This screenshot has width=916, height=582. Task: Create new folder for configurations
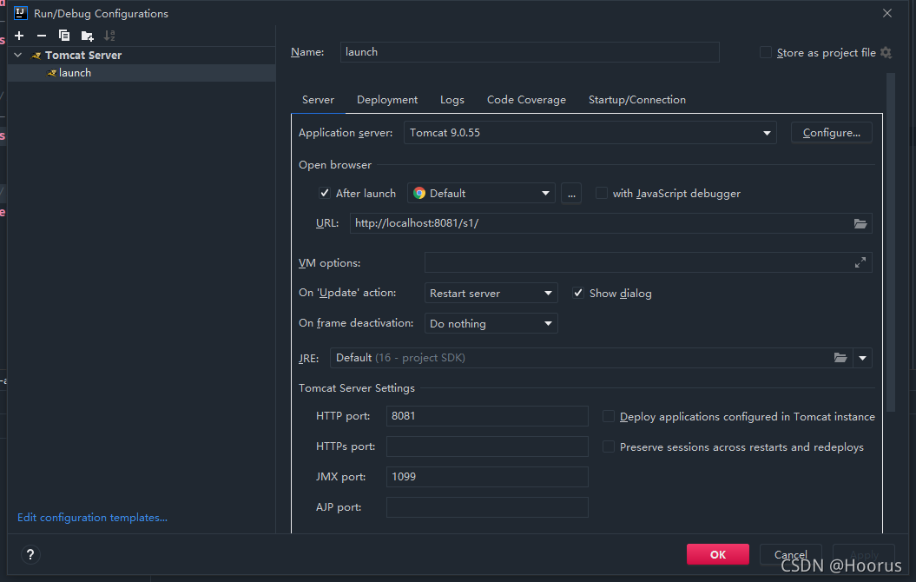(87, 36)
